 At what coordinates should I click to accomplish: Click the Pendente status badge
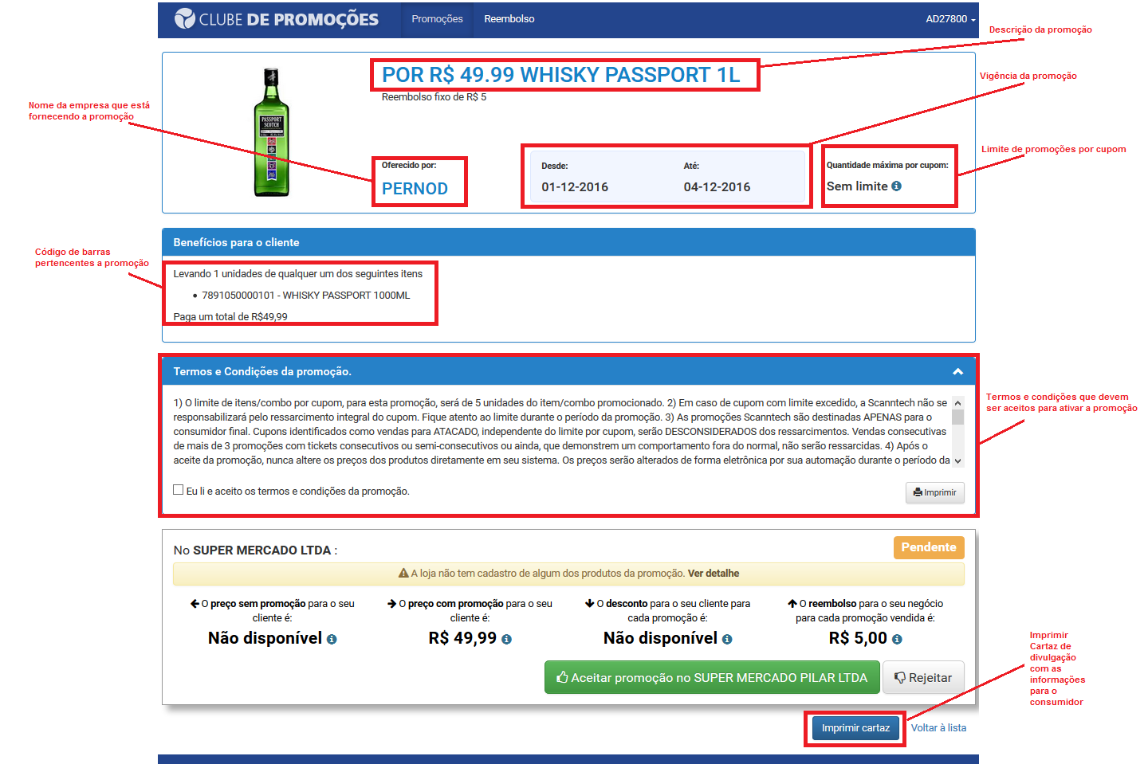(929, 547)
